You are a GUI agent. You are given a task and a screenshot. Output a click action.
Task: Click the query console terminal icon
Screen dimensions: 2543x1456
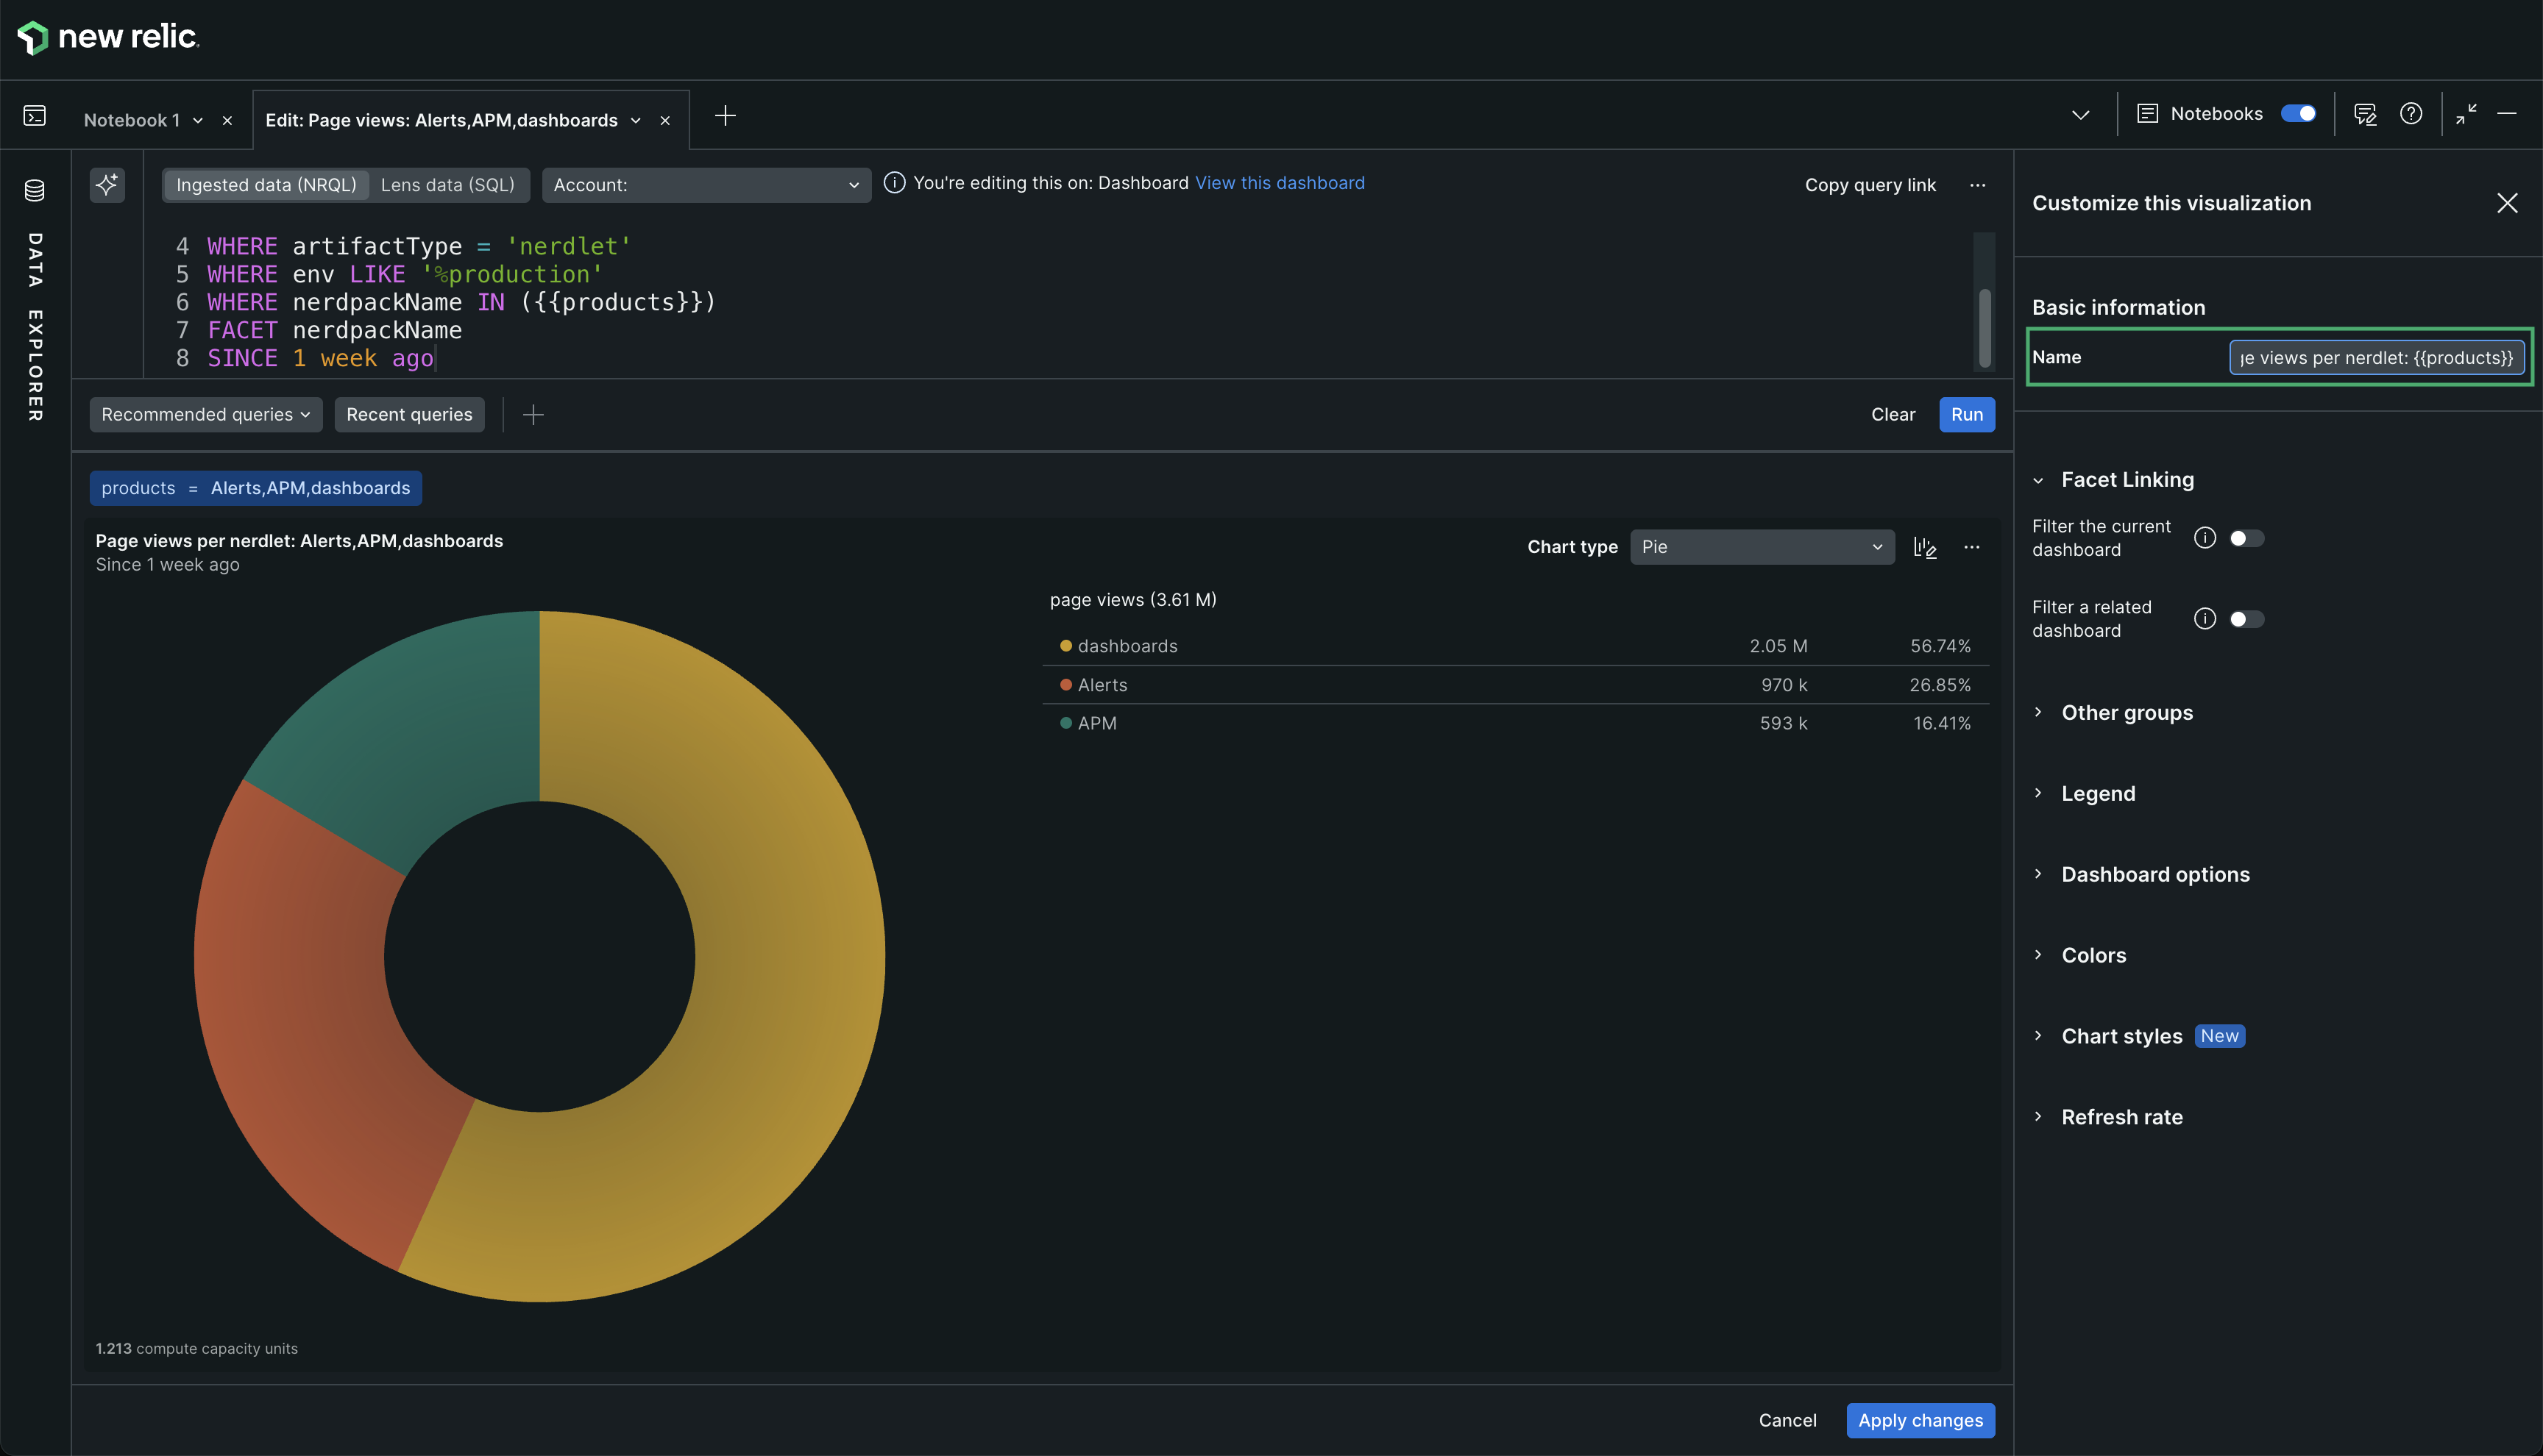[34, 116]
